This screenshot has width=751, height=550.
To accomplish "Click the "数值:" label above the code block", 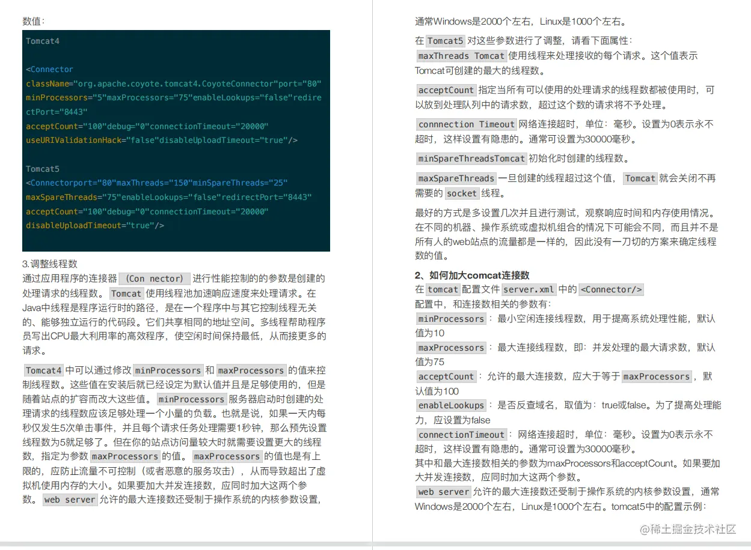I will (34, 21).
